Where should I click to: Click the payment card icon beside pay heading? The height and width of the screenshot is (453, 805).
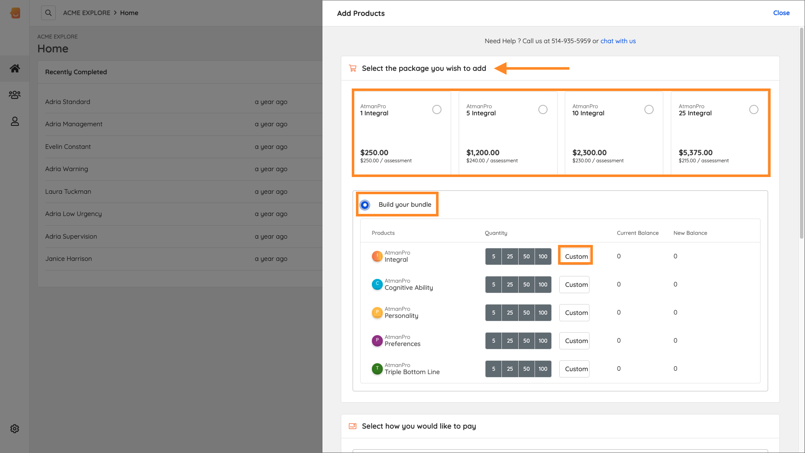(353, 426)
